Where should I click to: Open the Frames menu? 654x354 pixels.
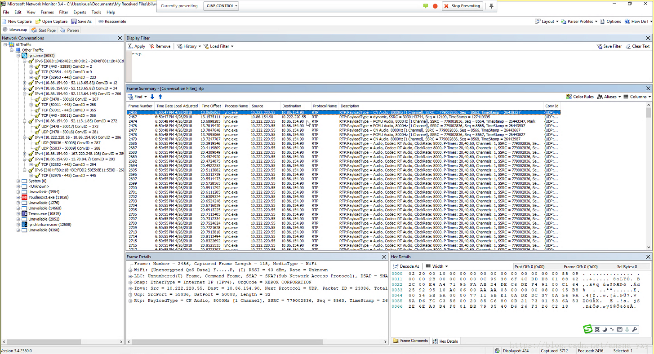(47, 13)
